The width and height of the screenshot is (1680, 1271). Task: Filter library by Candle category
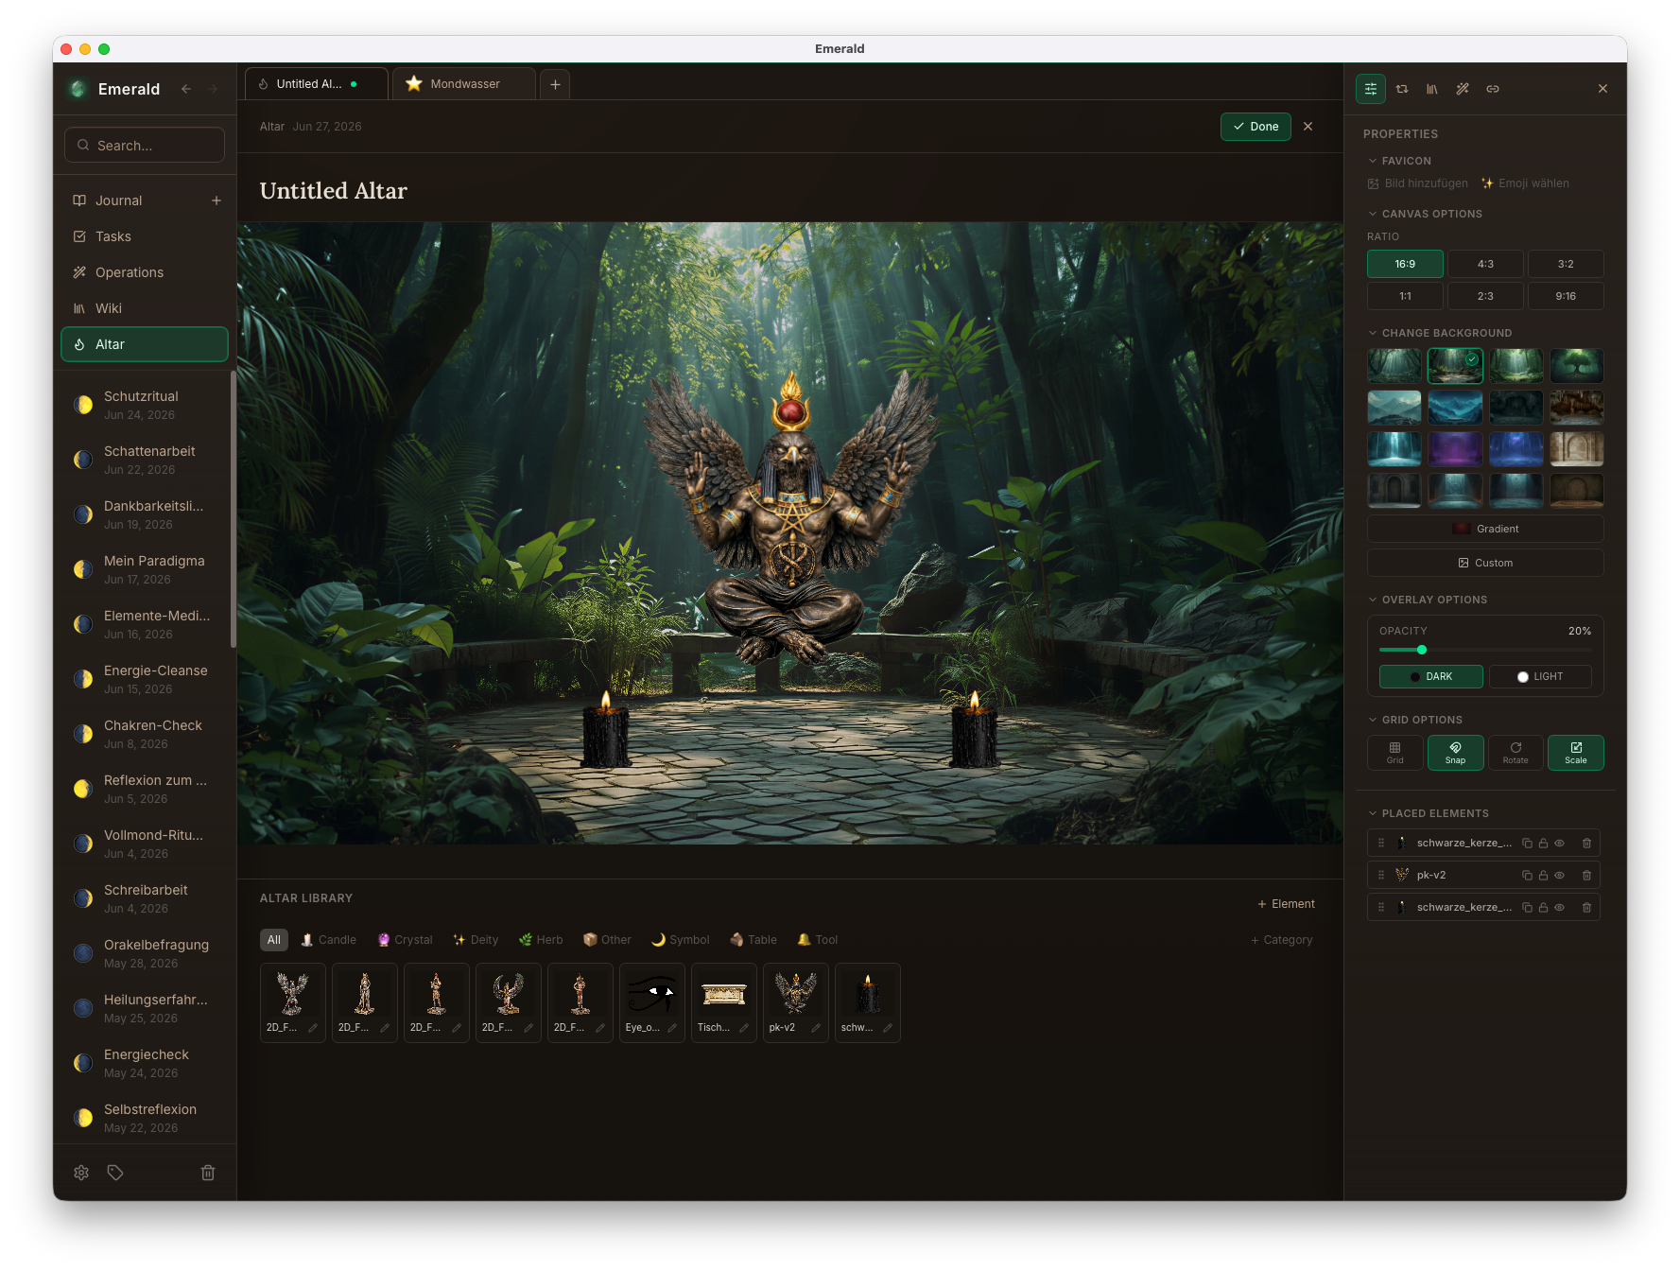[x=328, y=940]
